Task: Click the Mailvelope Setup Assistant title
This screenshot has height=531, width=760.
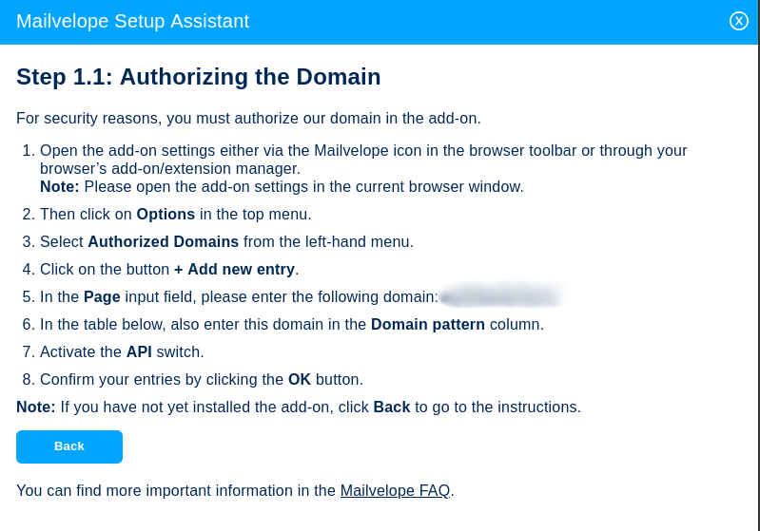Action: 132,21
